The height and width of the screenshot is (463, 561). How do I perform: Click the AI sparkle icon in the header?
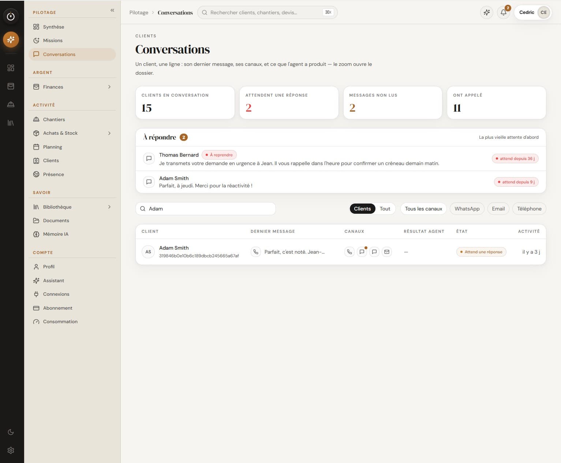click(x=487, y=12)
